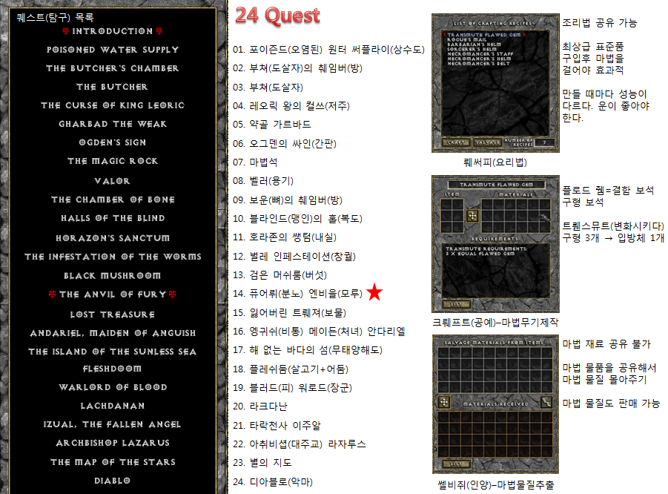Open the Valor quest
668x494 pixels.
pyautogui.click(x=113, y=181)
